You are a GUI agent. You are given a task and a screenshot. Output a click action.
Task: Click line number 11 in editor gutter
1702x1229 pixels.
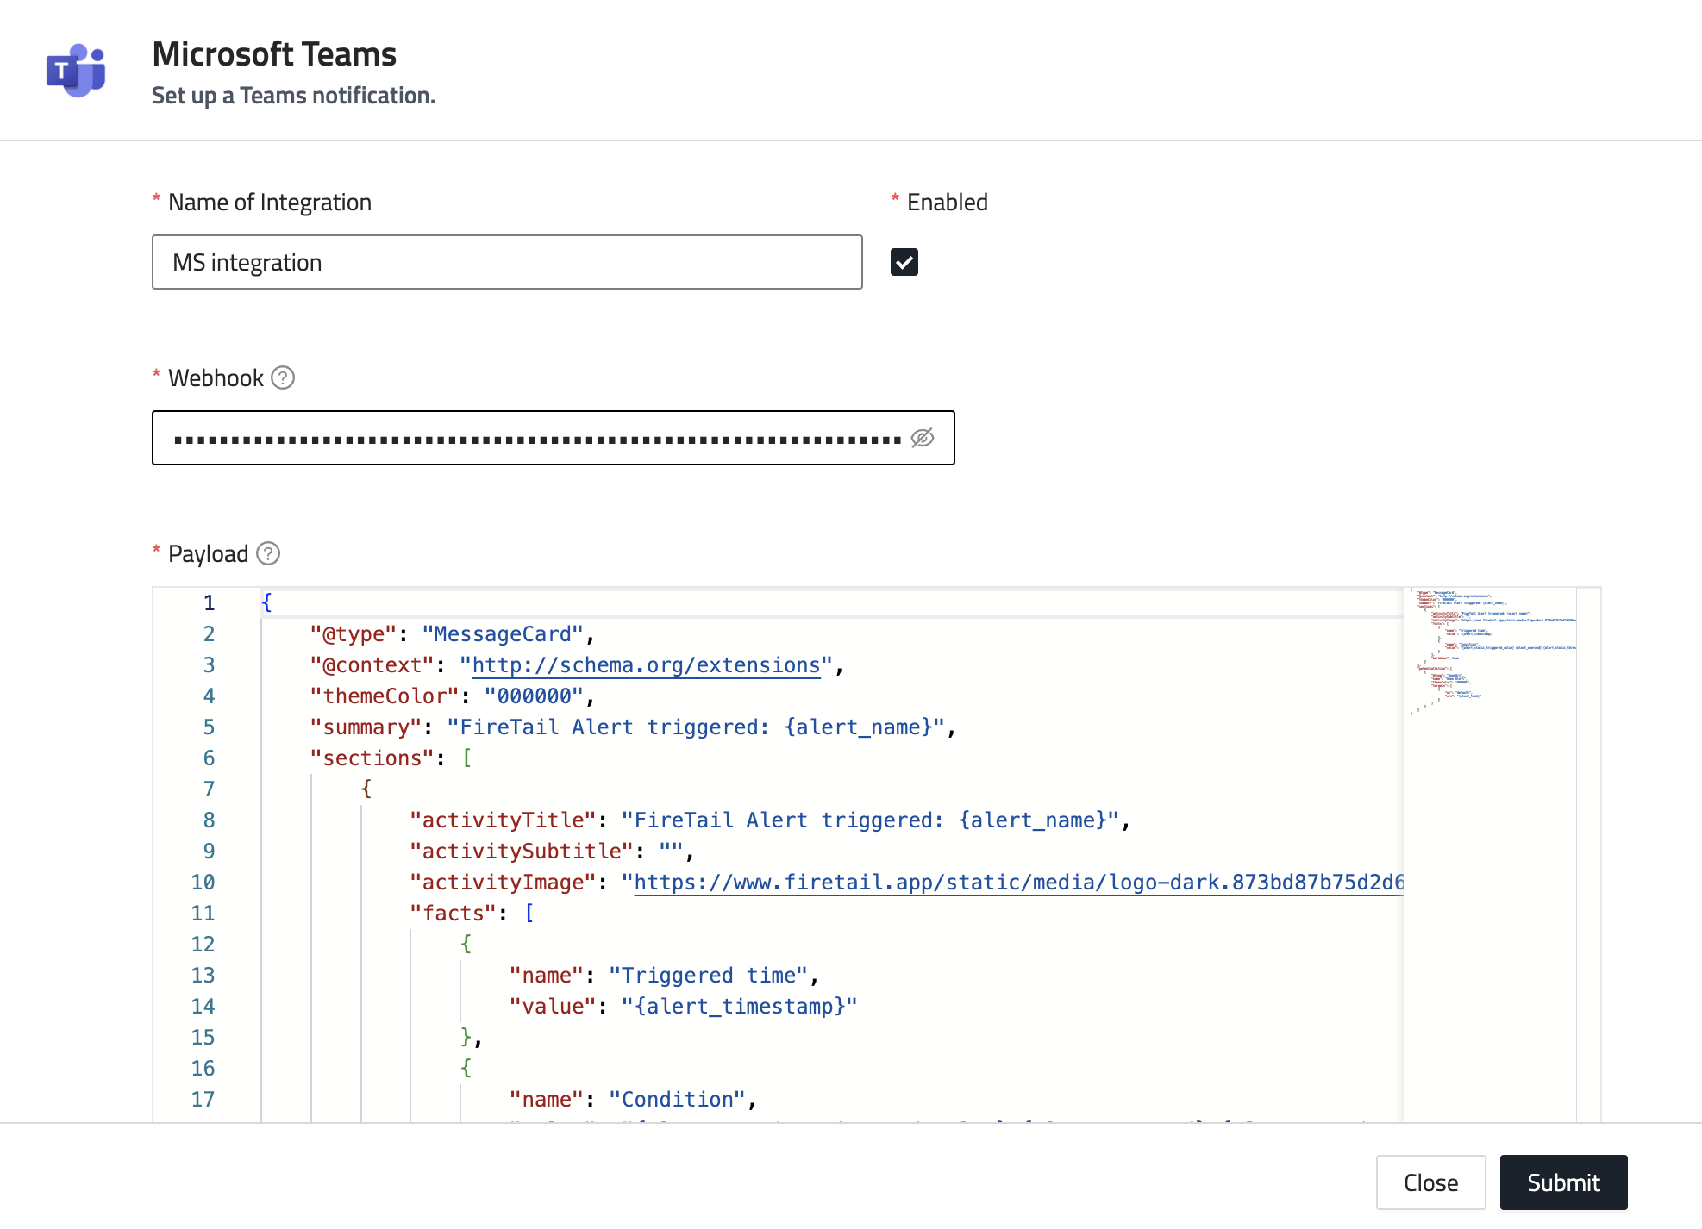click(x=203, y=914)
